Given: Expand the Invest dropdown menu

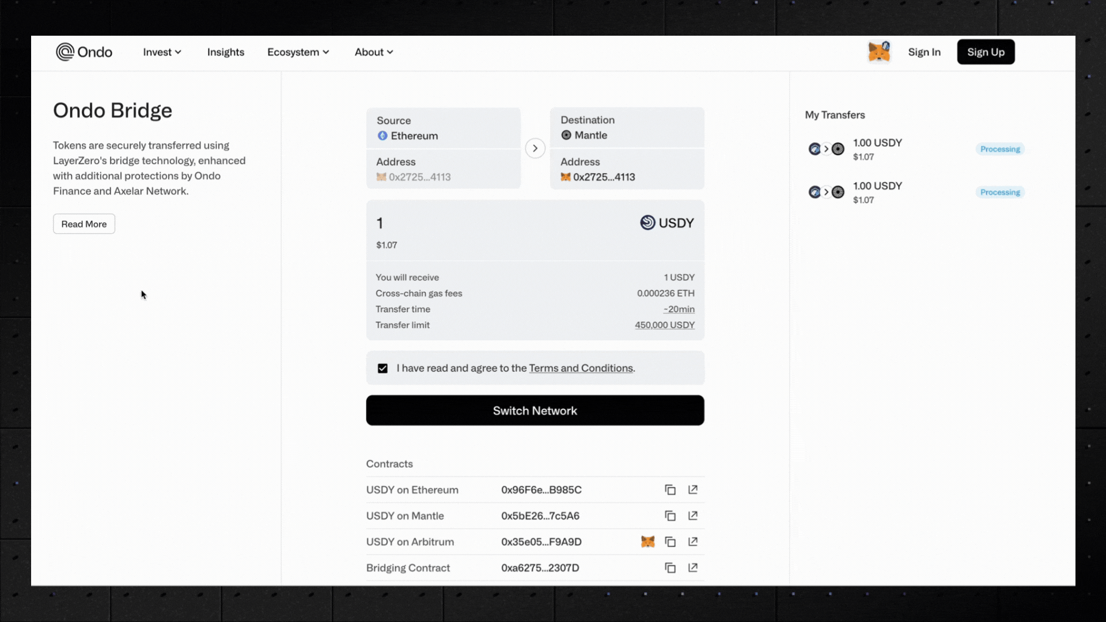Looking at the screenshot, I should pos(162,52).
